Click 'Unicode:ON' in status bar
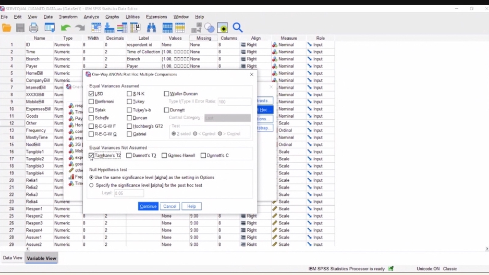Screen dimensions: 489x275 click(428, 268)
